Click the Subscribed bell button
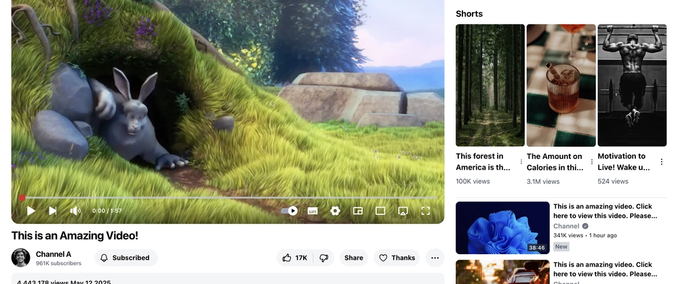 126,258
